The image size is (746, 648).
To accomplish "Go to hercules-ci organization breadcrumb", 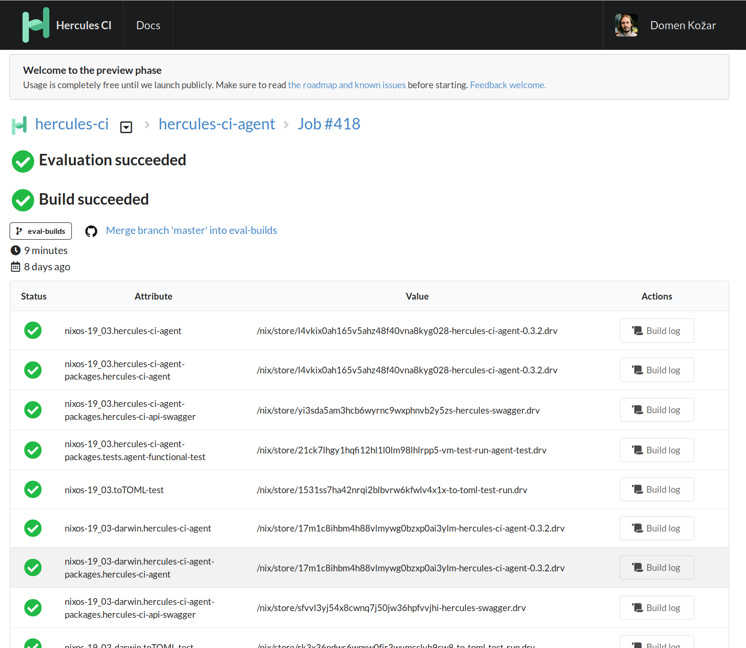I will pyautogui.click(x=72, y=124).
